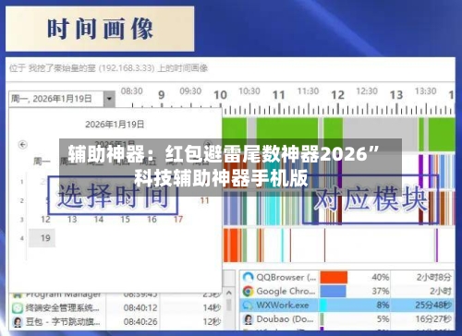
Task: Click the Google Chrome 2小时 duration cell
Action: pos(441,291)
